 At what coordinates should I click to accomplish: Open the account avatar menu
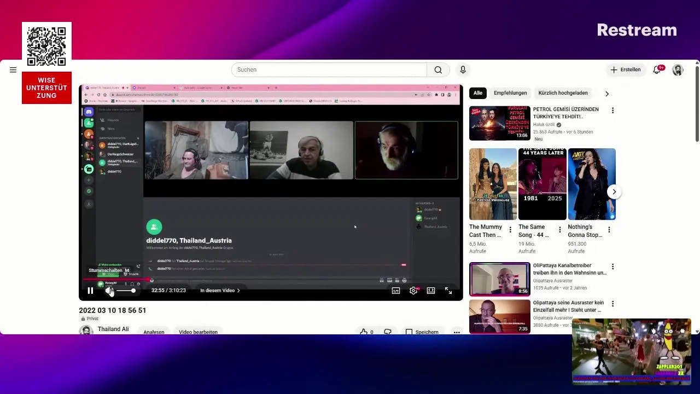pos(678,69)
